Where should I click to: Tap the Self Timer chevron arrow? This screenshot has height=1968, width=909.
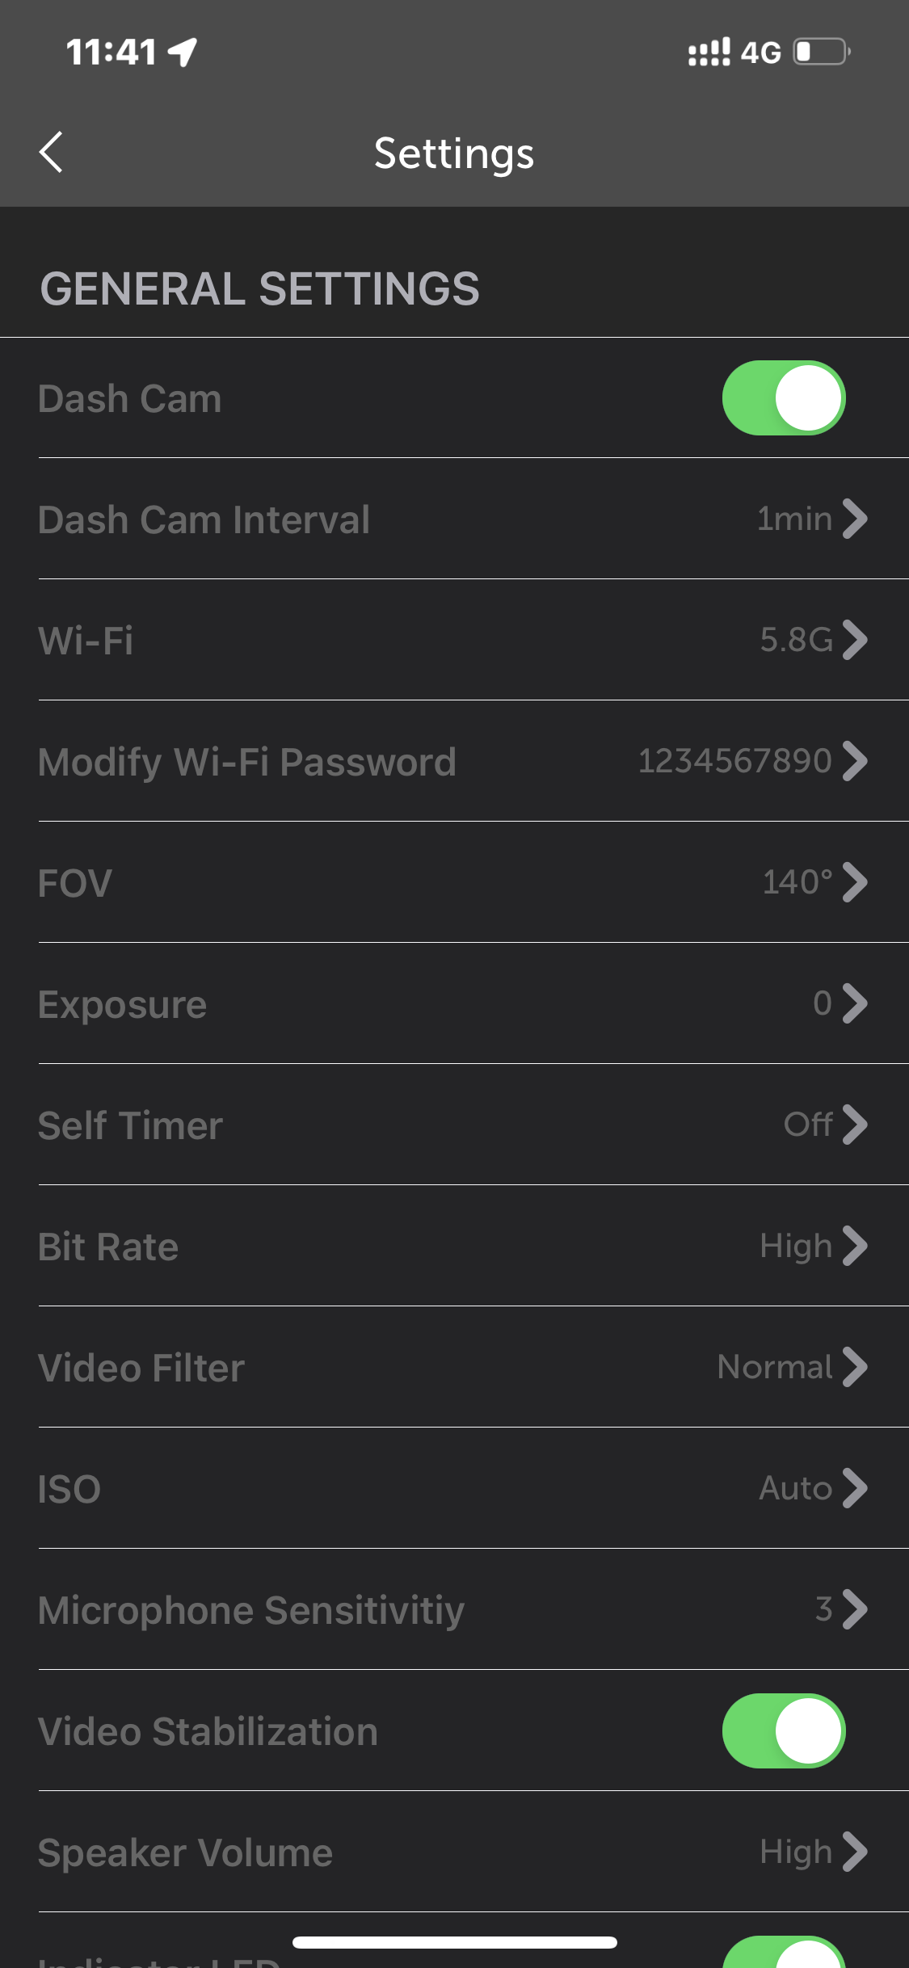click(x=854, y=1125)
